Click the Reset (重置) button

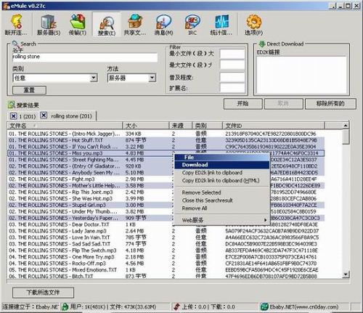pyautogui.click(x=29, y=90)
